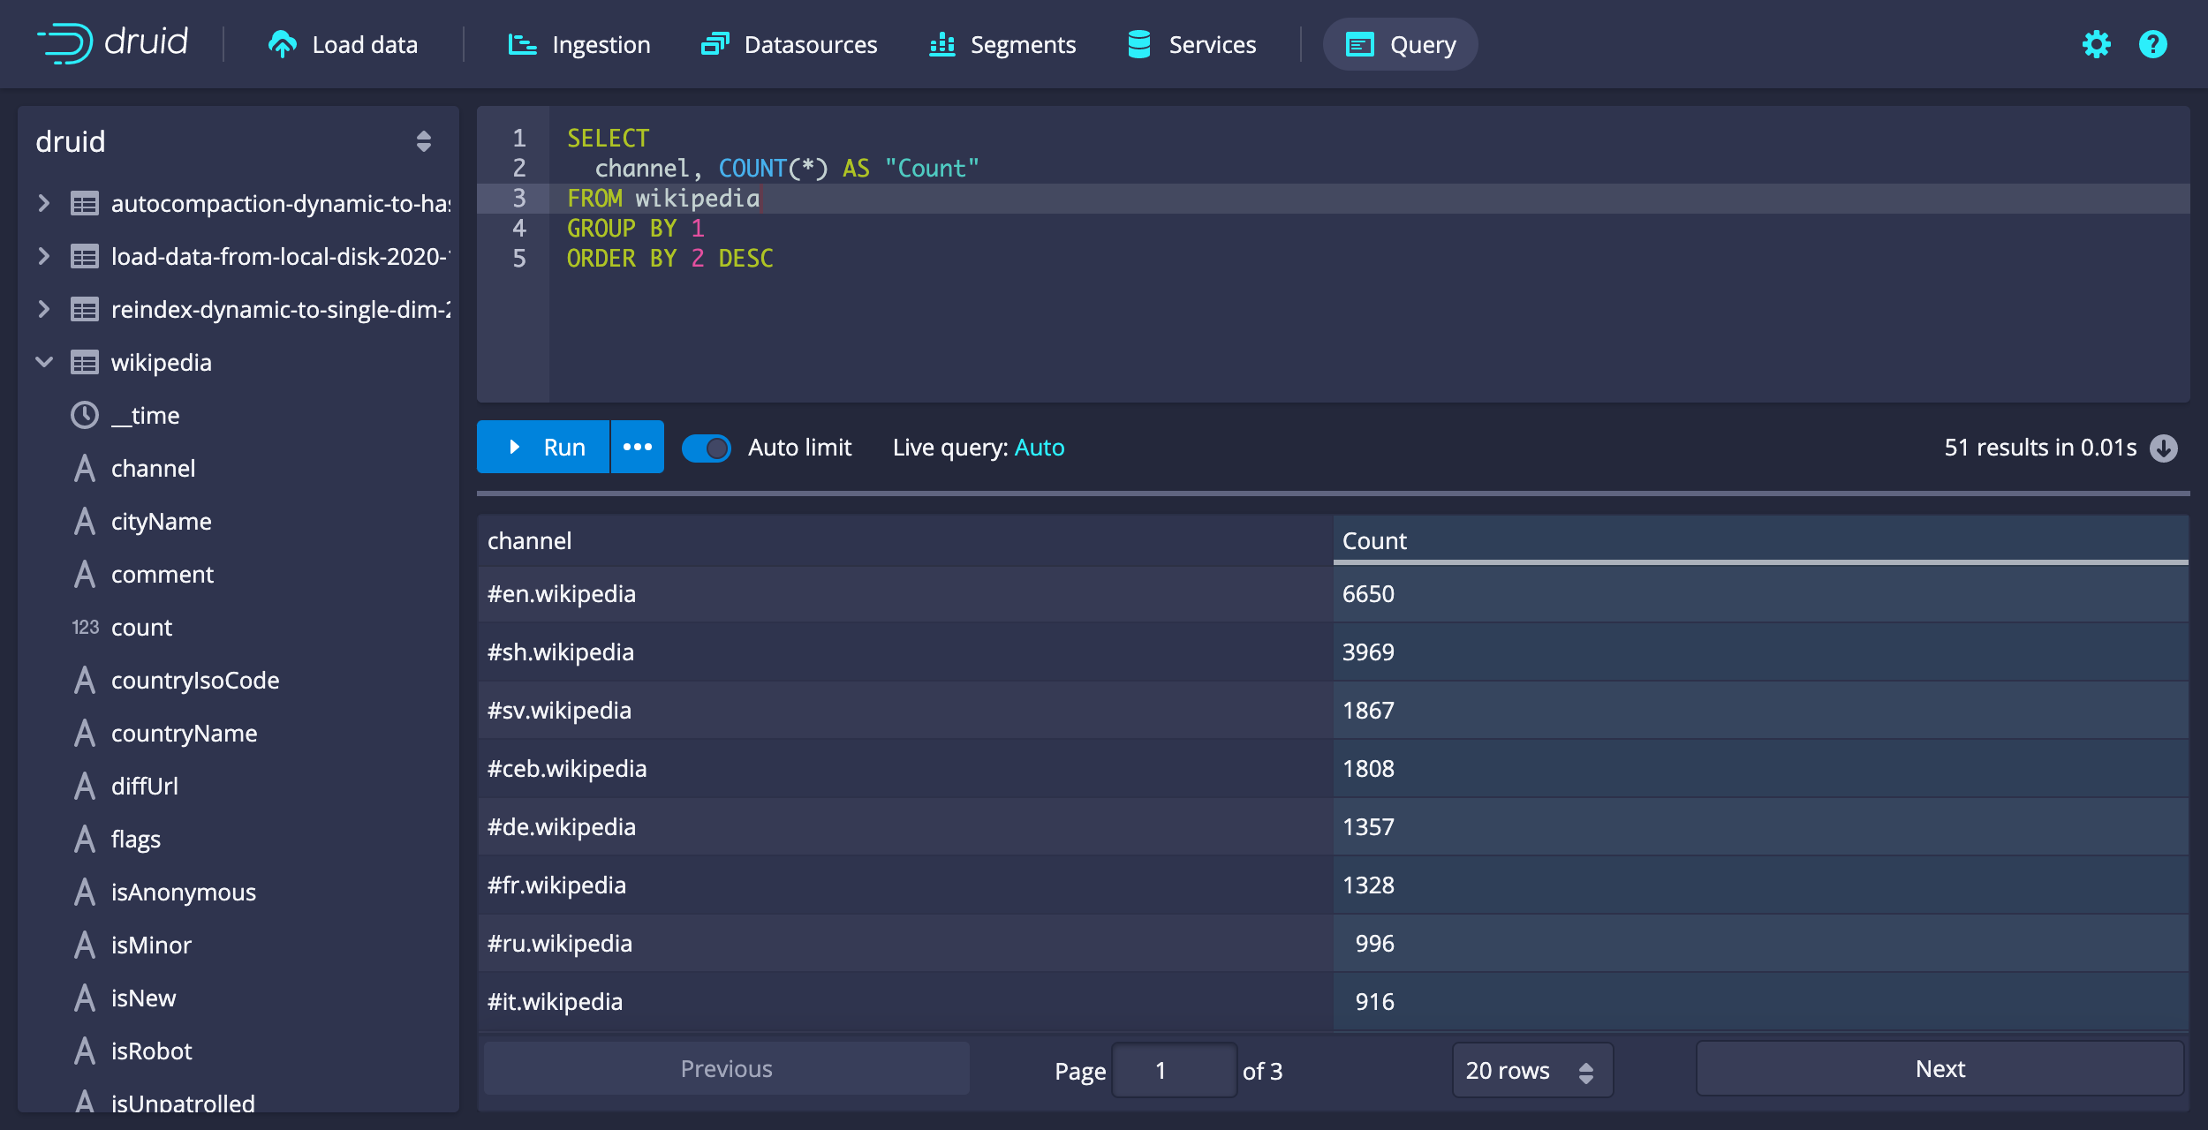Open the Services view
This screenshot has height=1130, width=2208.
click(x=1191, y=44)
